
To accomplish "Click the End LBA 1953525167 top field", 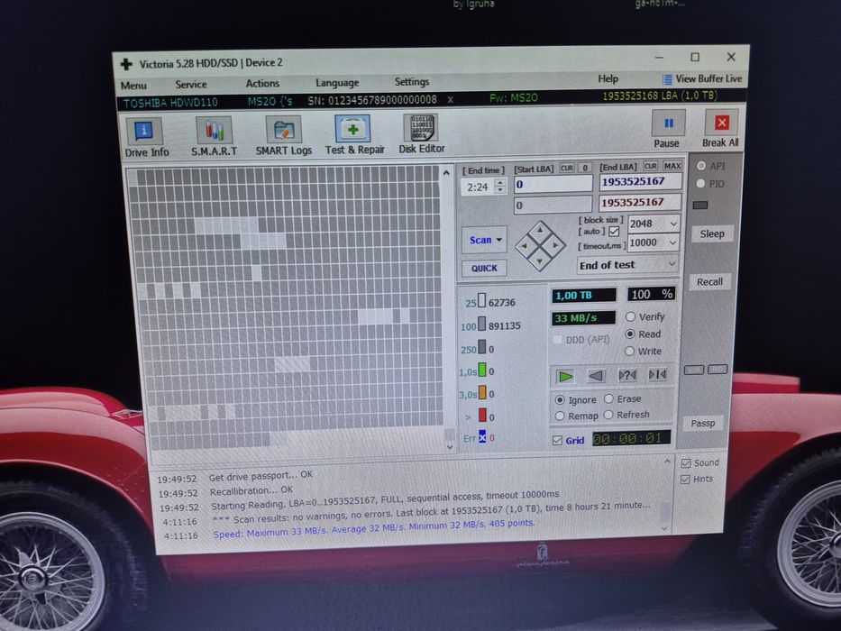I will tap(640, 181).
